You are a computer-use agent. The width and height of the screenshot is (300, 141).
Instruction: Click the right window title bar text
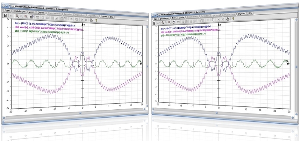183,13
